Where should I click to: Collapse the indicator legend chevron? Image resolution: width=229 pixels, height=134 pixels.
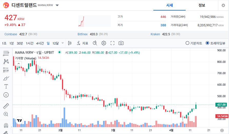tap(18, 63)
